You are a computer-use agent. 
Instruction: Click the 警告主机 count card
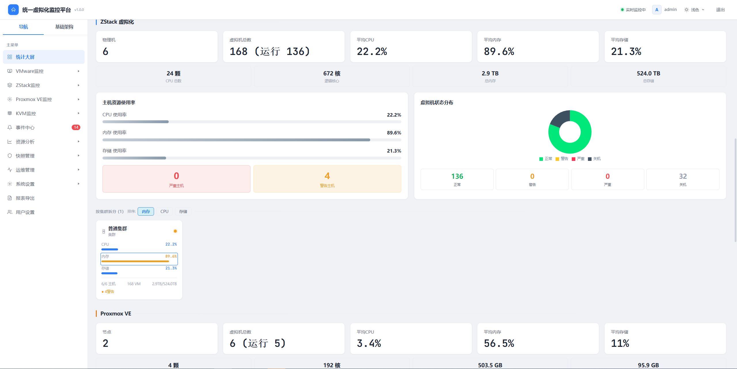(327, 179)
